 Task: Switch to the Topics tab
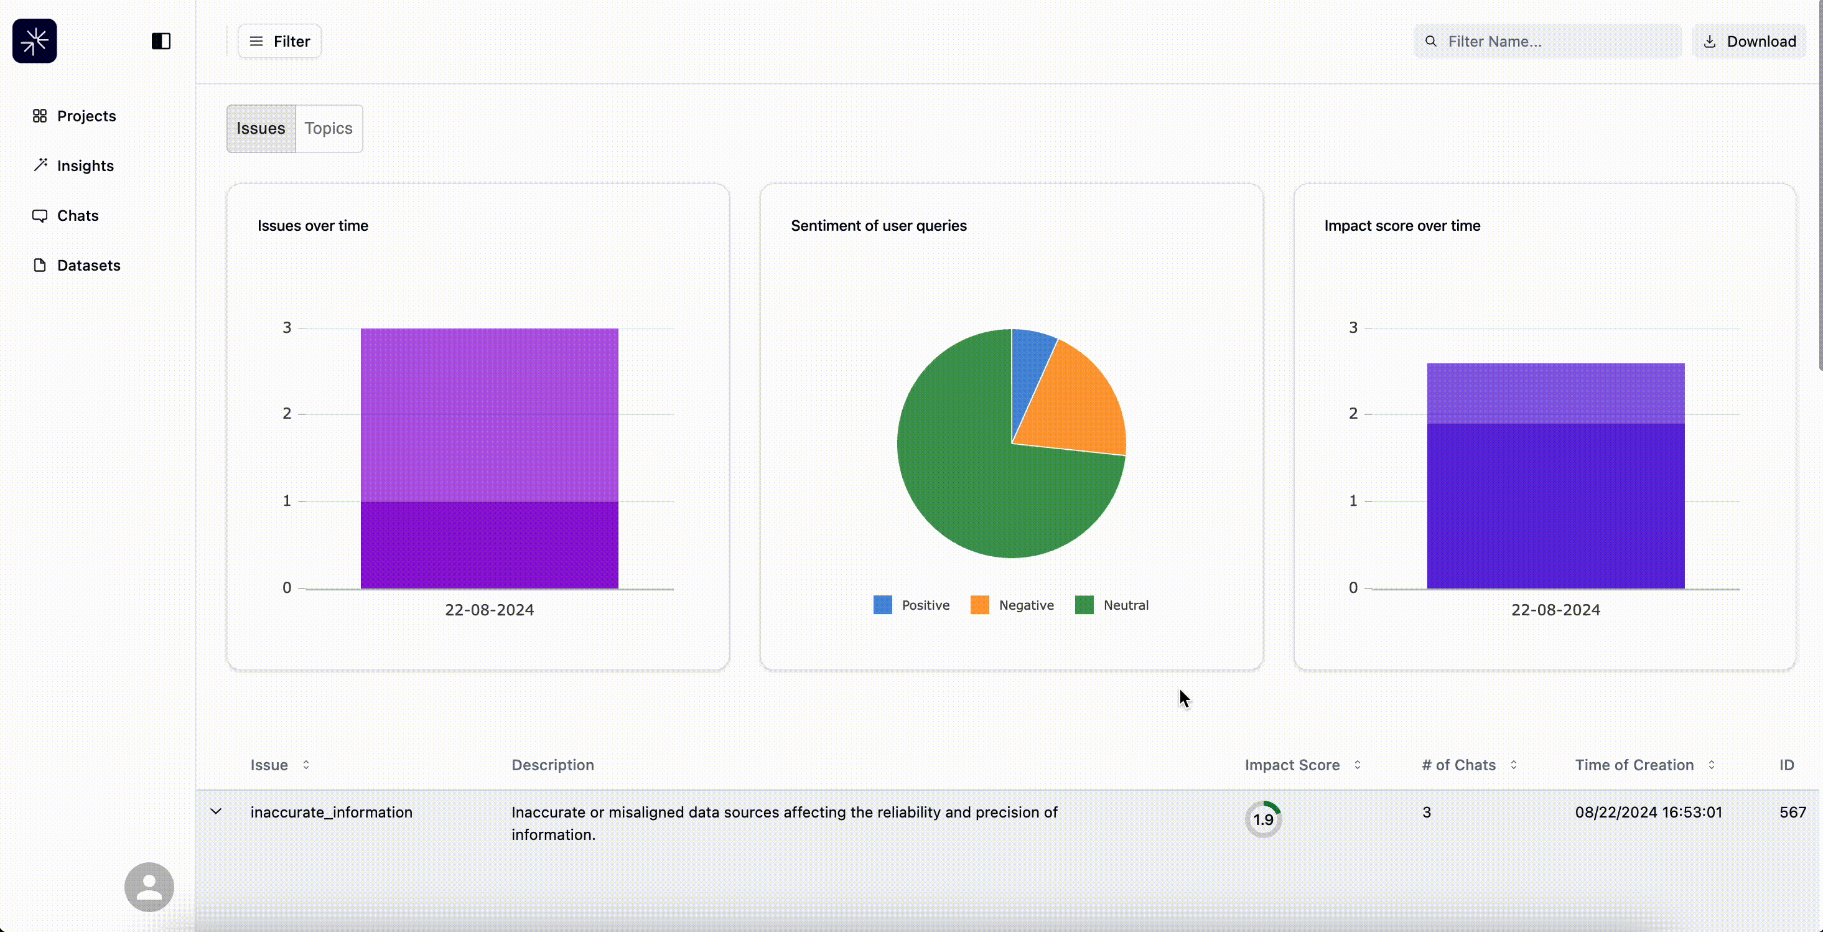pyautogui.click(x=328, y=128)
